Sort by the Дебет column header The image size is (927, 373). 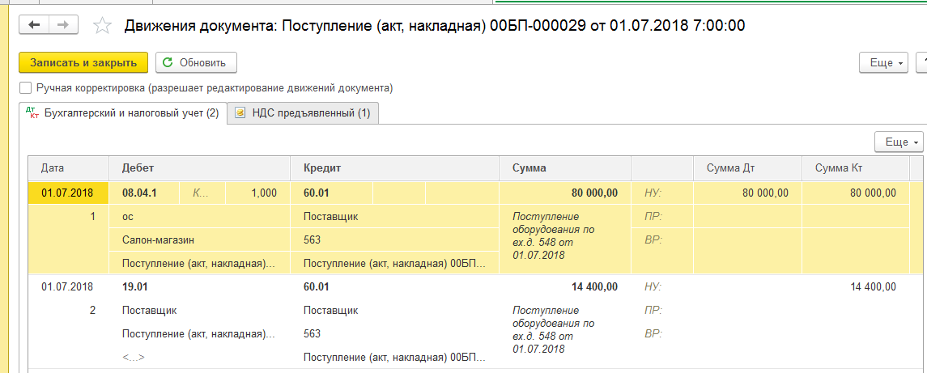138,168
